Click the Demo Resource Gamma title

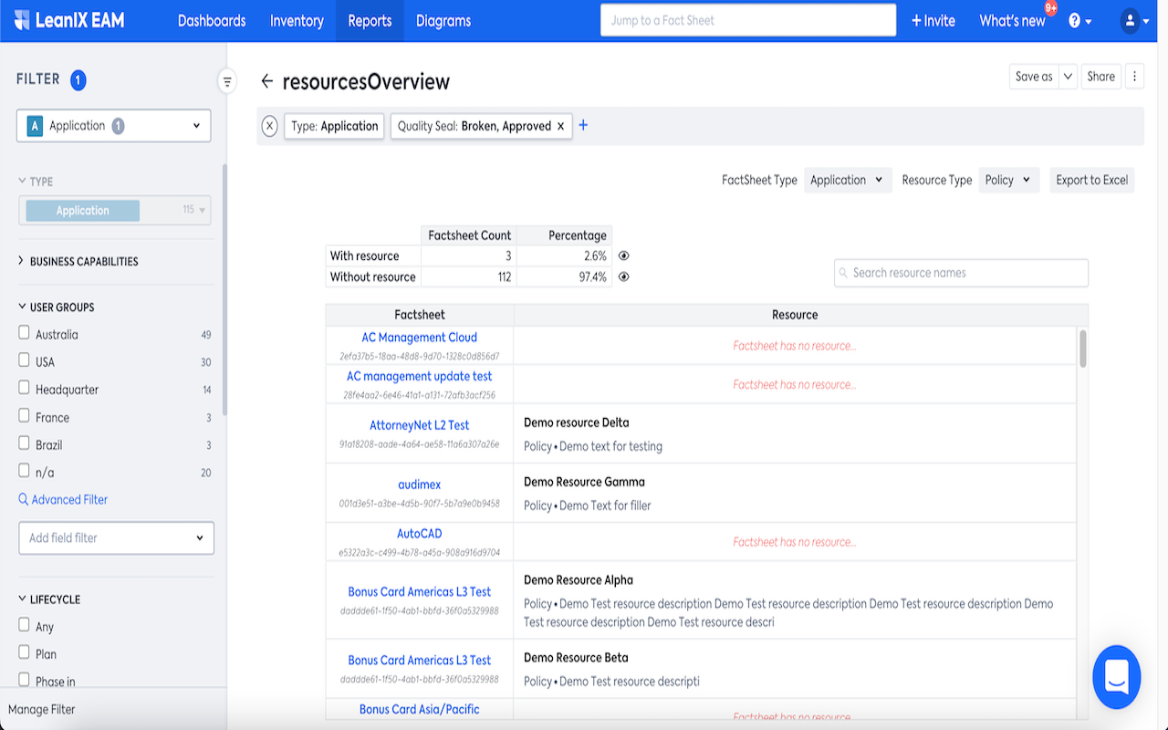pyautogui.click(x=584, y=482)
